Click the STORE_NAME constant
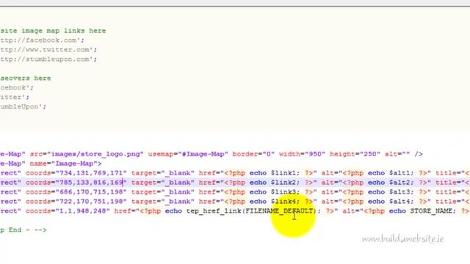Viewport: 470px width, 264px height. click(431, 211)
